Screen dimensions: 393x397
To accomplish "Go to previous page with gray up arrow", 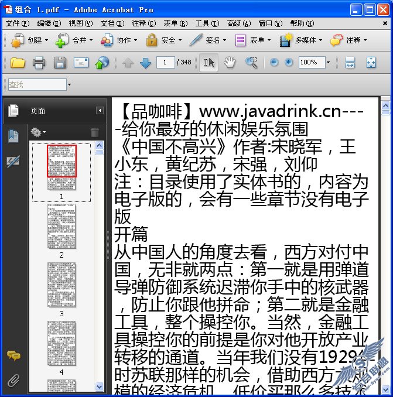I will pyautogui.click(x=128, y=63).
